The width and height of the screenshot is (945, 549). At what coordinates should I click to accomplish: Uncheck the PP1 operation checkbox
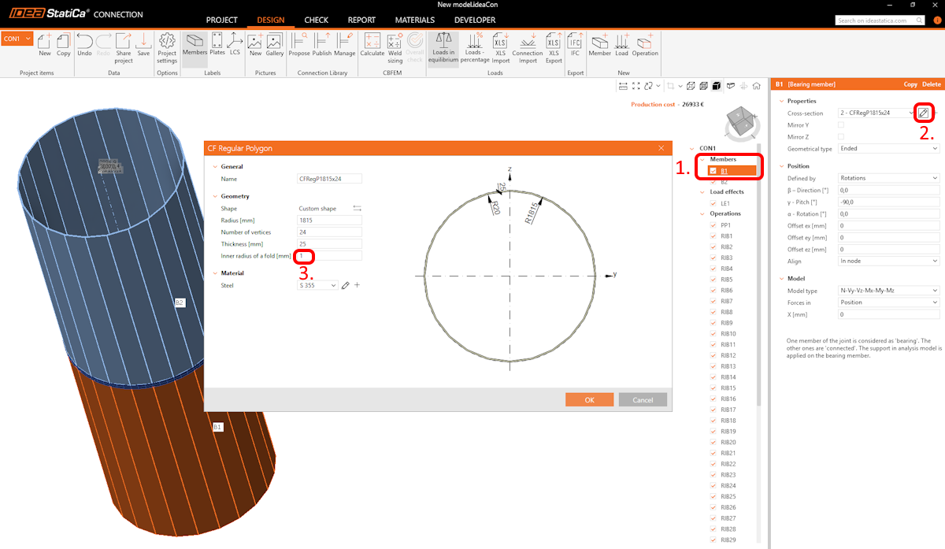coord(713,225)
